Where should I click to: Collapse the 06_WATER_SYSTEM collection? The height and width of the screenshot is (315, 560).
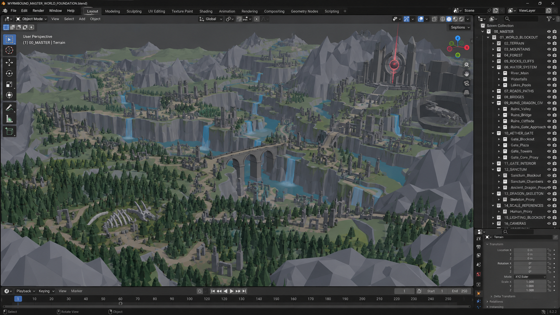(x=493, y=67)
